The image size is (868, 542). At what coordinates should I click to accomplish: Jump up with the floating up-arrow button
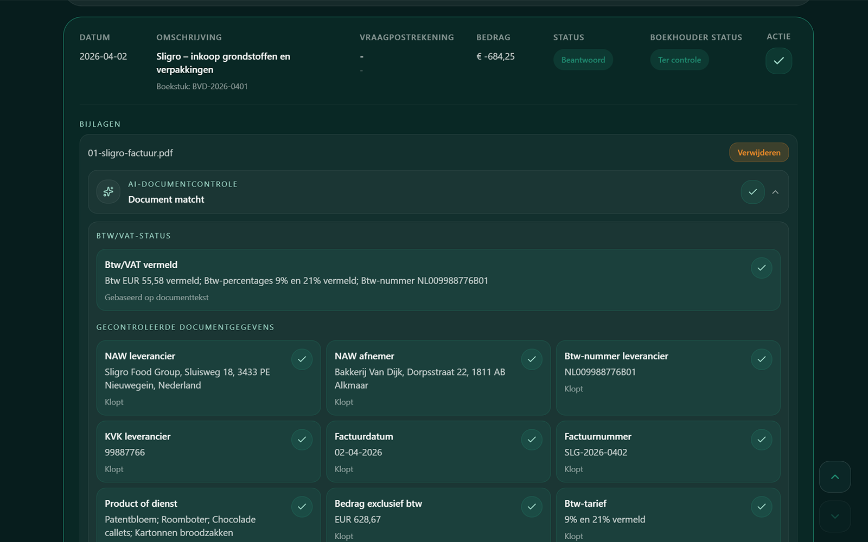tap(835, 477)
